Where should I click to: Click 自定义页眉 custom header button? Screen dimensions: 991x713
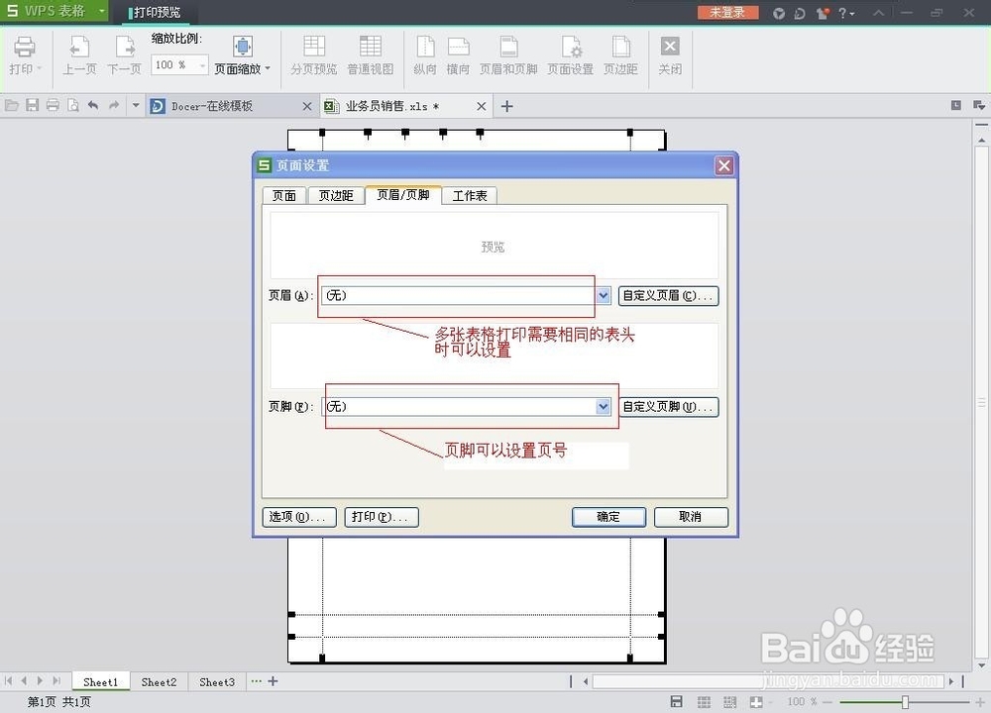click(668, 295)
